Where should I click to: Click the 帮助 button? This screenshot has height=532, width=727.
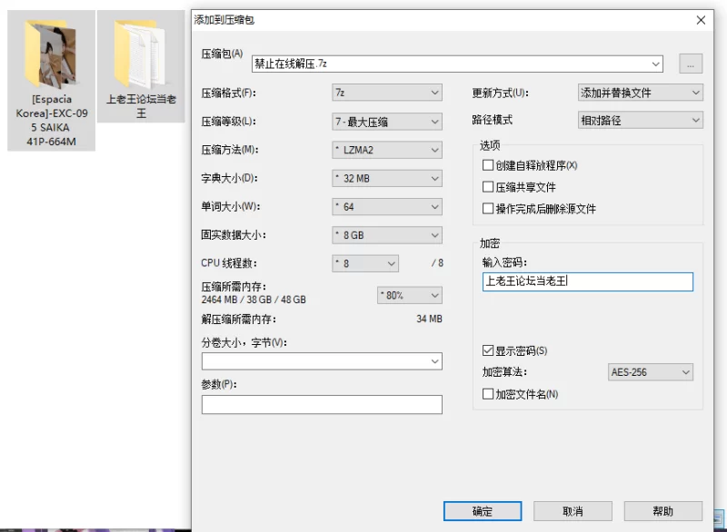pyautogui.click(x=663, y=511)
